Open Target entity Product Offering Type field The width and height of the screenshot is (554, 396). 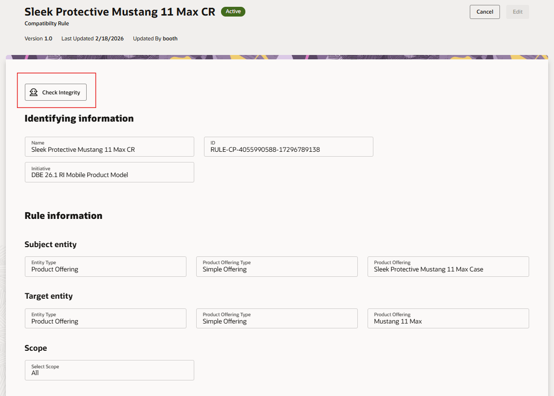click(277, 318)
